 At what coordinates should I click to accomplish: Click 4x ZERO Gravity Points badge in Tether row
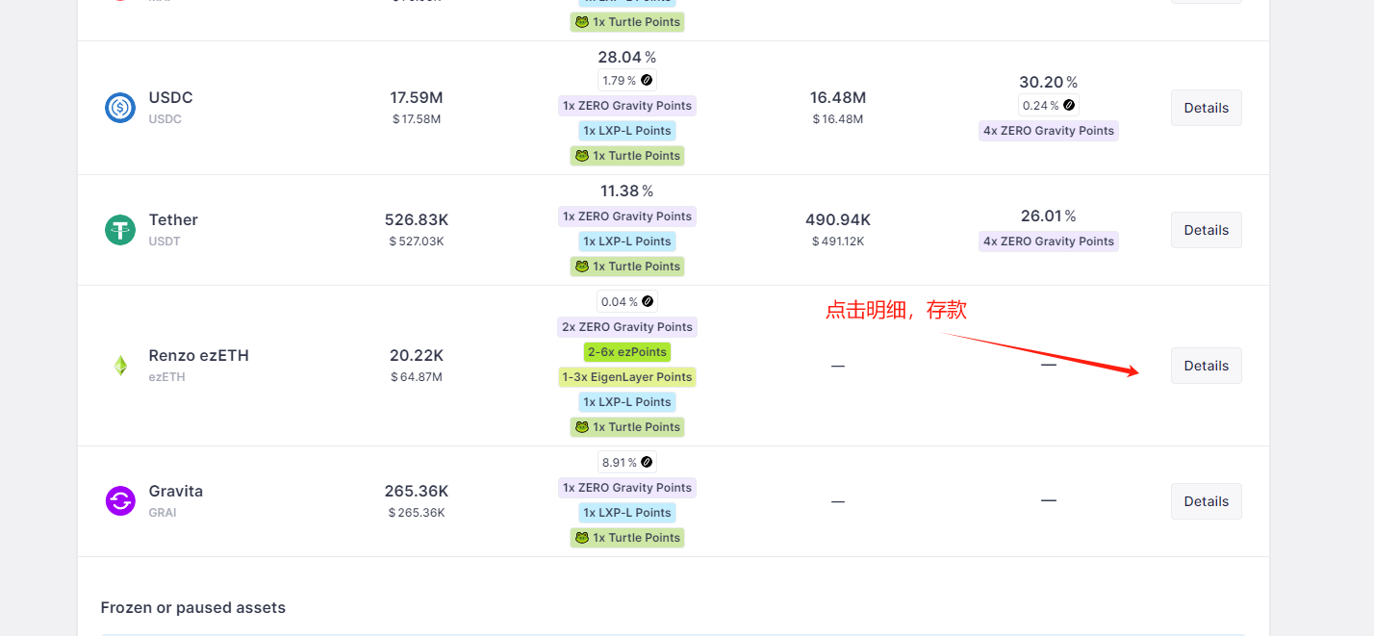pyautogui.click(x=1048, y=242)
